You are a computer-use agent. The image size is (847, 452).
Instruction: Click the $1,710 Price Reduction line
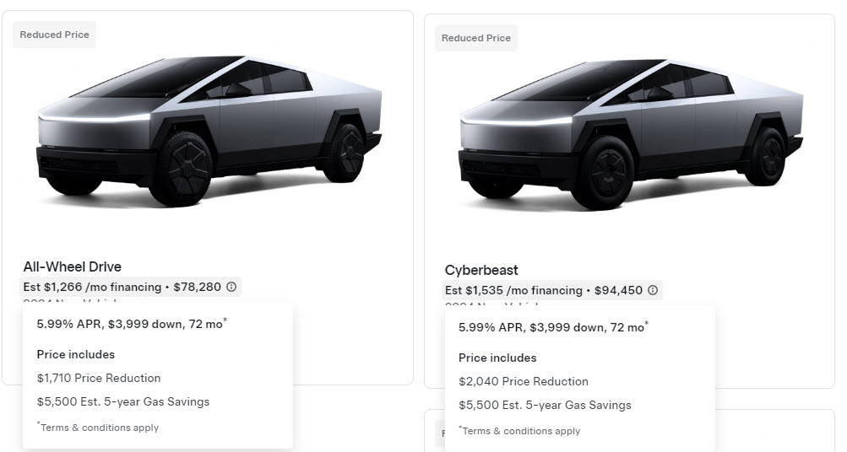99,378
